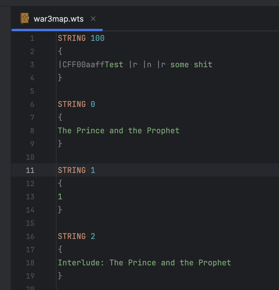Place cursor on "STRING 1" line
This screenshot has width=279, height=290.
[x=76, y=171]
